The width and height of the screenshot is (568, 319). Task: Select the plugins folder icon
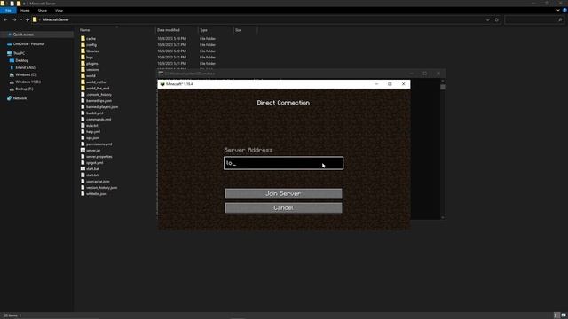pos(83,63)
